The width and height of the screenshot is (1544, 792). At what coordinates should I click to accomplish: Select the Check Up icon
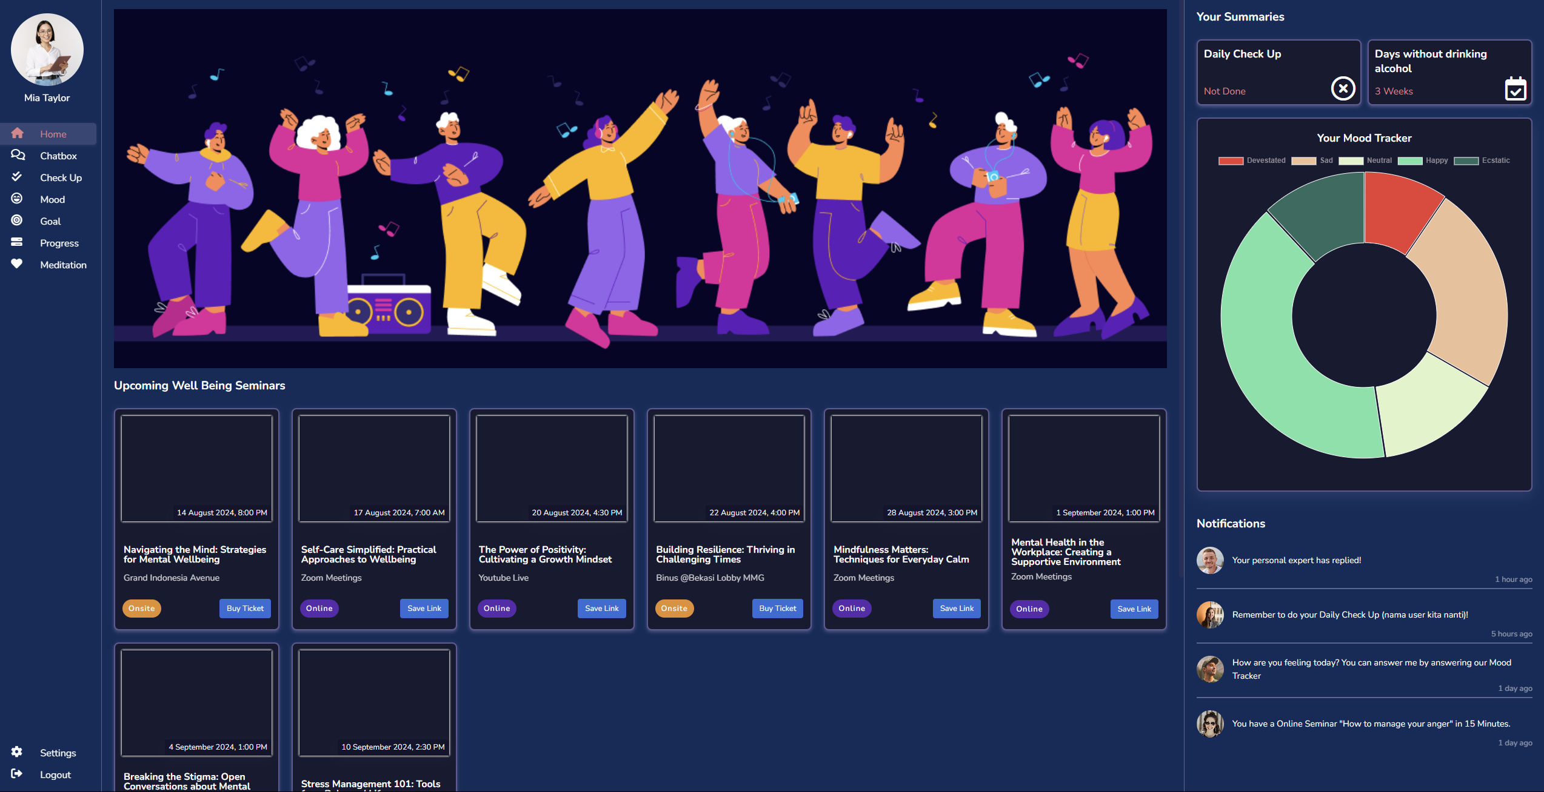[x=16, y=177]
